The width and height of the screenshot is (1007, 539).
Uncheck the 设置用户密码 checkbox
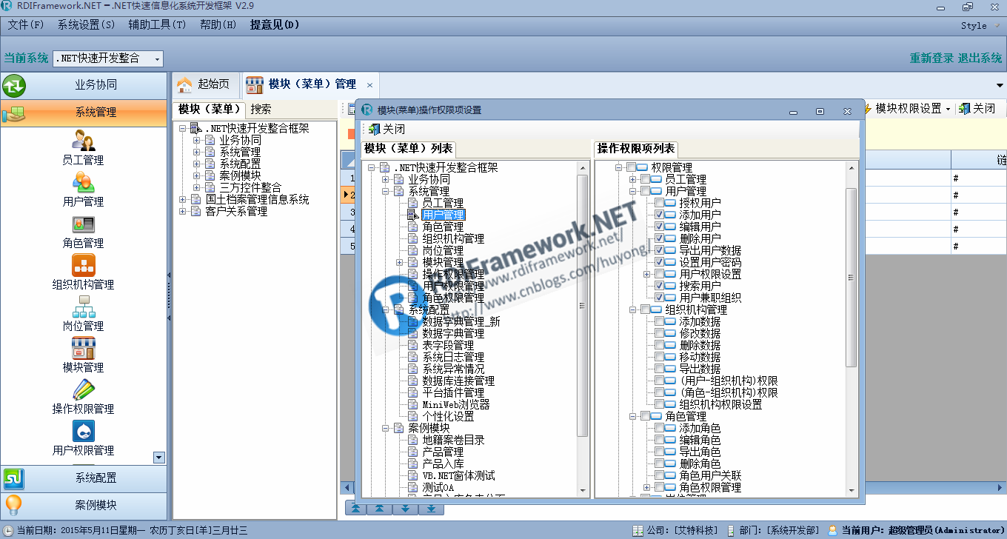tap(660, 262)
